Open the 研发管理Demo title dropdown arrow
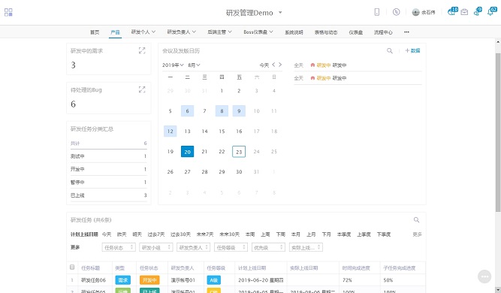501x293 pixels. tap(280, 13)
